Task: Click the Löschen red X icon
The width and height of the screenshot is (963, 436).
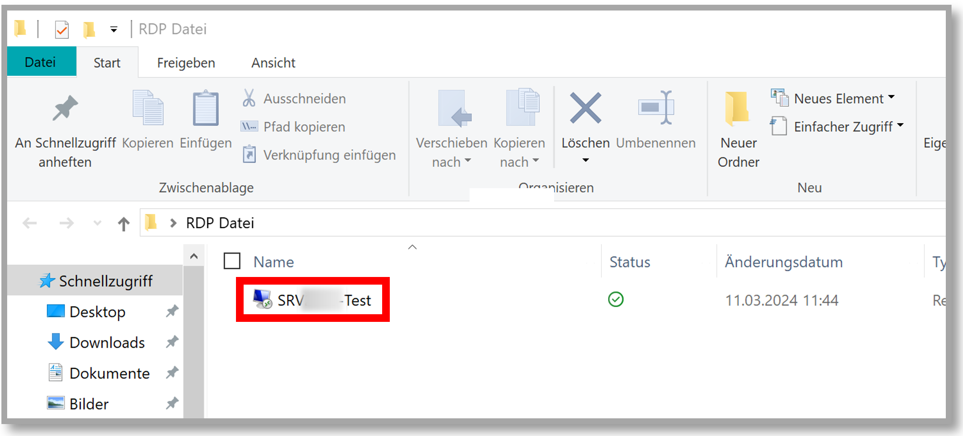Action: click(585, 108)
